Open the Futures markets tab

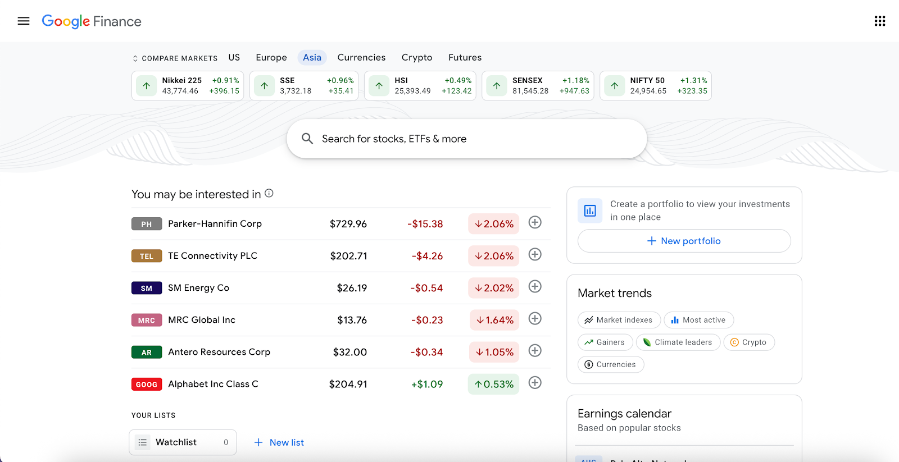click(465, 57)
